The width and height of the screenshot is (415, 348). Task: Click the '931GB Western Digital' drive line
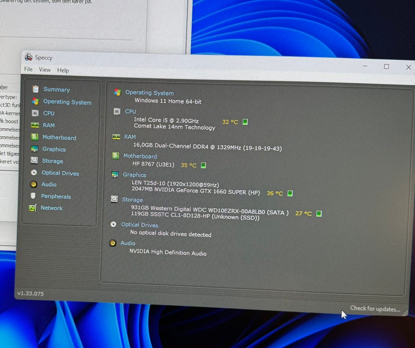click(x=210, y=210)
